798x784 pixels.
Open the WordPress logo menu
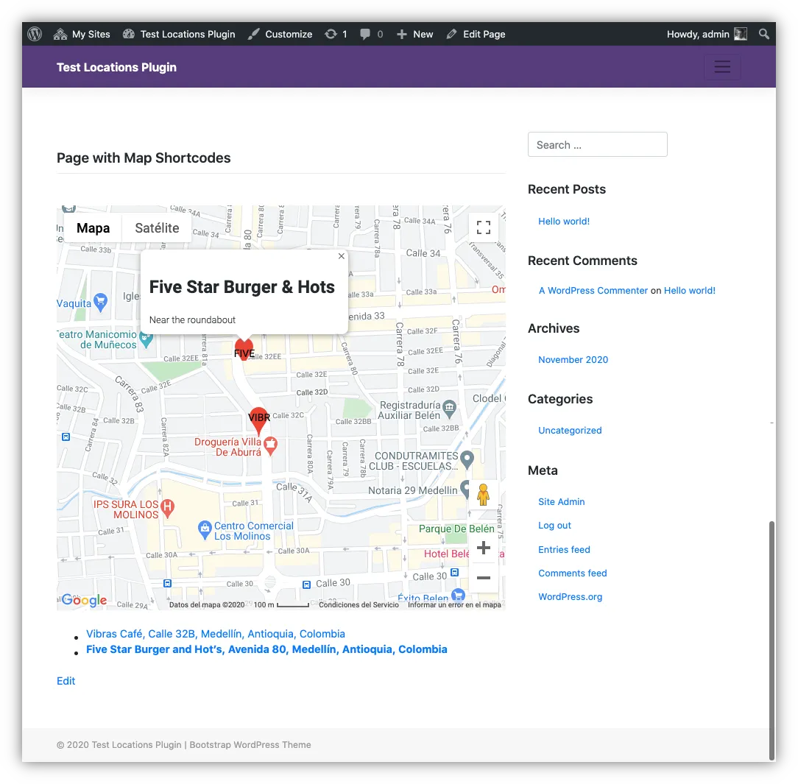click(35, 34)
